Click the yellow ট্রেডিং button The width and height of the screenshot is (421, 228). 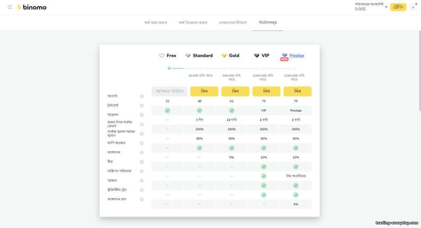click(x=398, y=7)
